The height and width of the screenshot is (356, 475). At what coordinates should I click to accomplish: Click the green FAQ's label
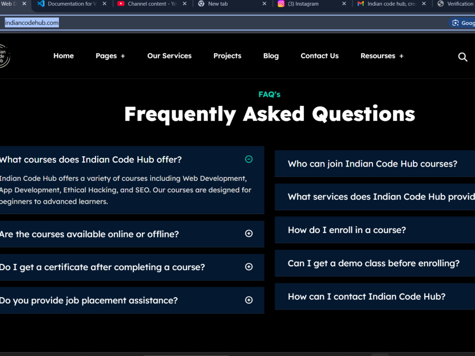point(269,94)
